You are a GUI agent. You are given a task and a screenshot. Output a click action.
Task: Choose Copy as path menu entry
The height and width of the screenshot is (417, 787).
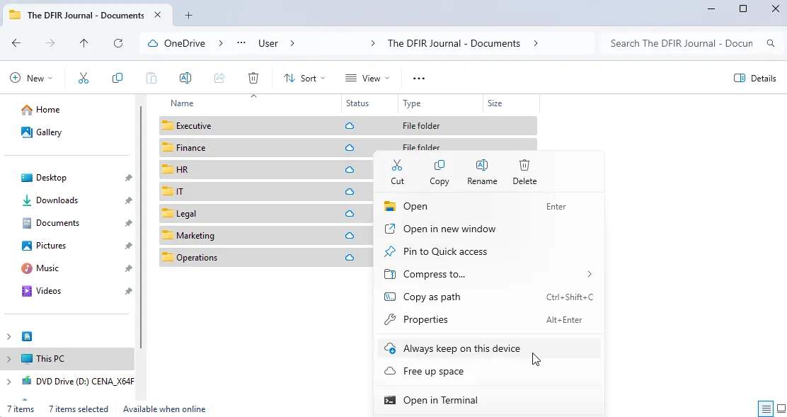432,297
